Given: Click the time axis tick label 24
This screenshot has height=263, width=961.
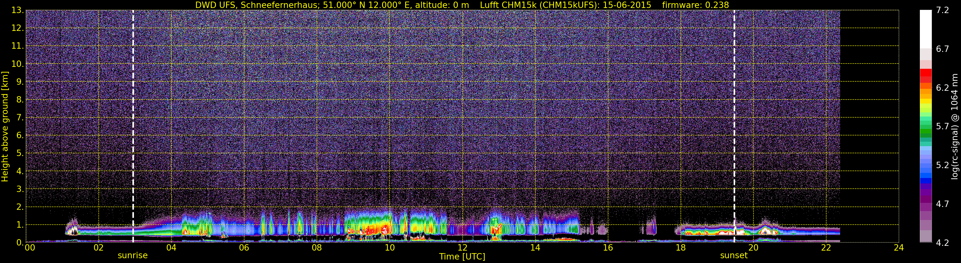Looking at the screenshot, I should 899,248.
